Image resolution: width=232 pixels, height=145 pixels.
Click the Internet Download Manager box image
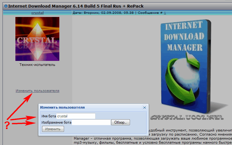(x=186, y=67)
